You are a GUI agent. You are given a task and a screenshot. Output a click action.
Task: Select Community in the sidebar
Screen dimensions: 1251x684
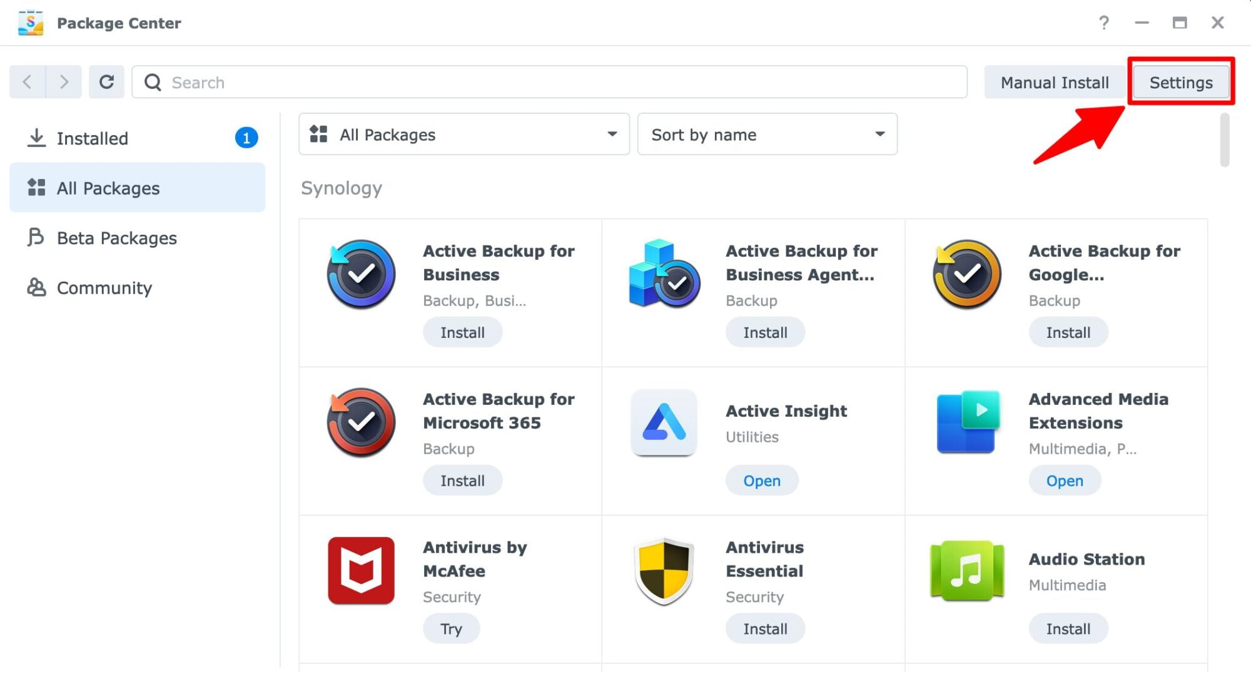[104, 288]
